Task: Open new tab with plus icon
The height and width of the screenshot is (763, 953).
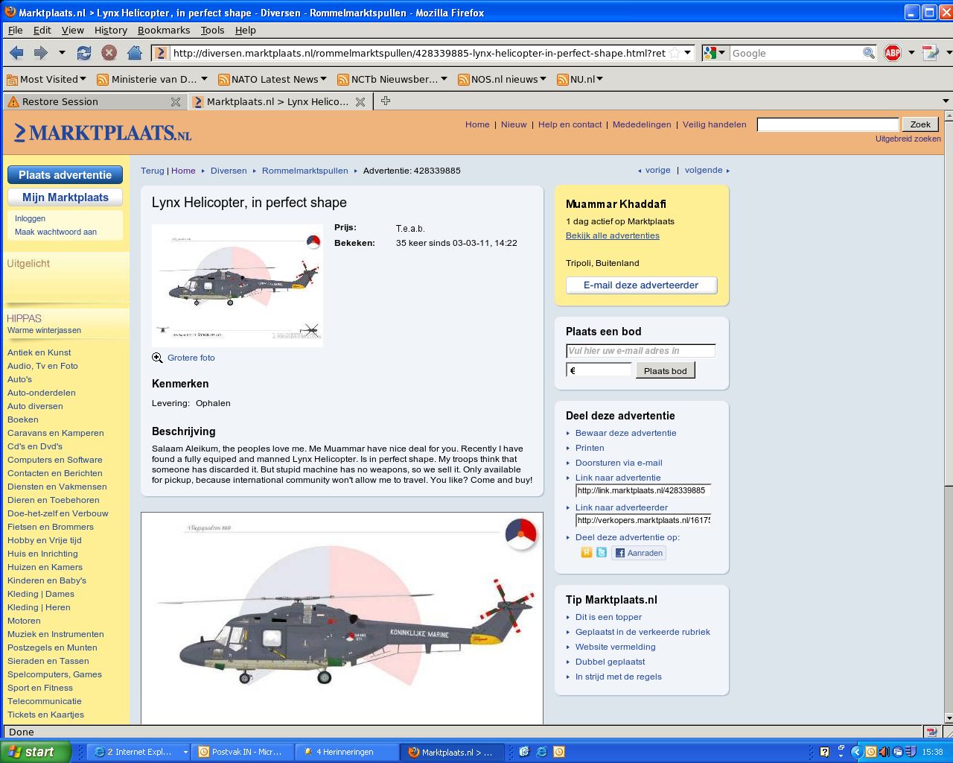Action: pos(386,101)
